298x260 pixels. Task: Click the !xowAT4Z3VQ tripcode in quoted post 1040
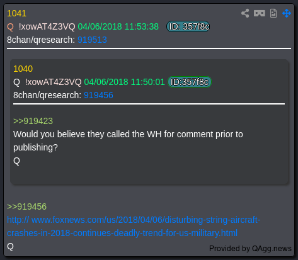coord(53,82)
